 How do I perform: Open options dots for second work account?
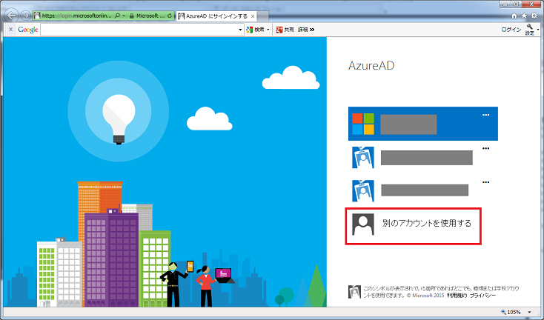point(485,182)
